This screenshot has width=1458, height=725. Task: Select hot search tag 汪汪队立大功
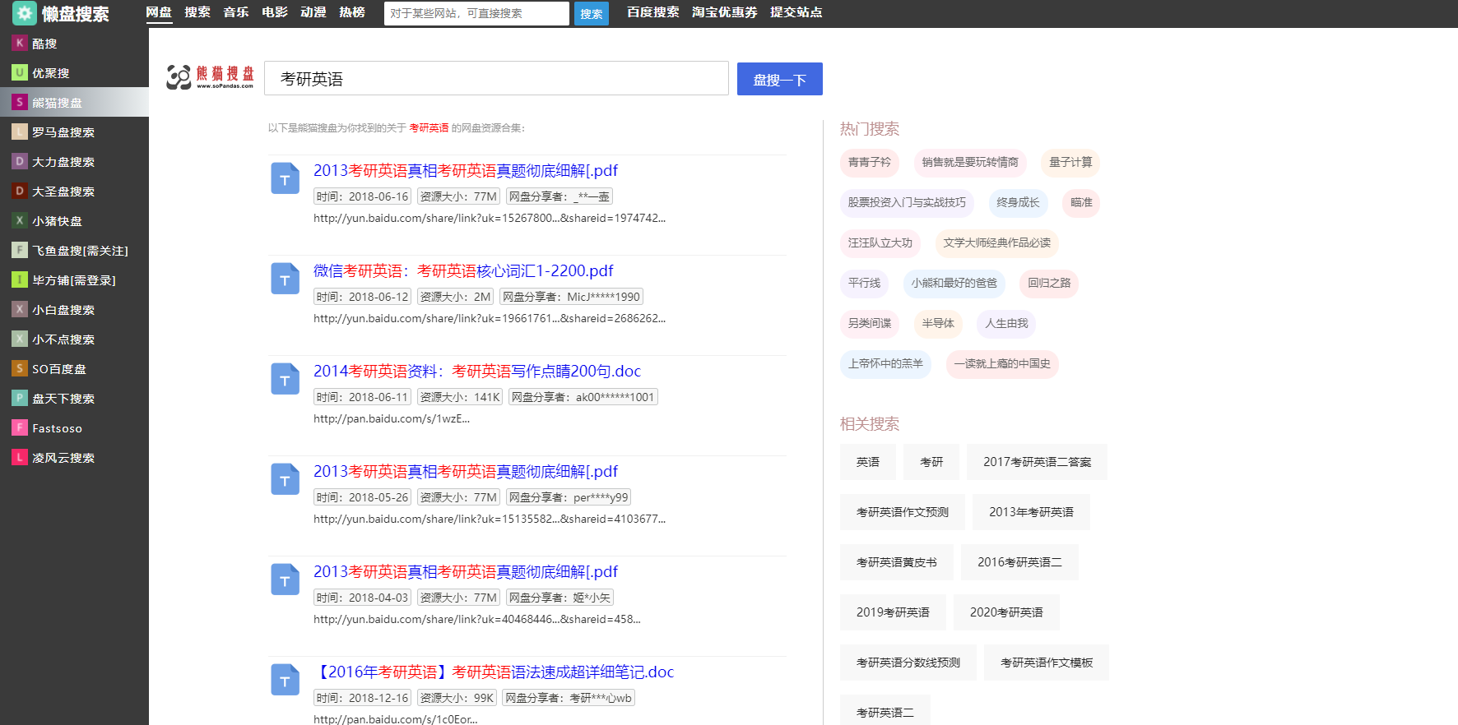(880, 243)
